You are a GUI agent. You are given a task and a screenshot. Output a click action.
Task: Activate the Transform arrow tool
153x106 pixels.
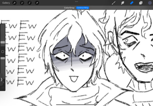pyautogui.click(x=37, y=3)
